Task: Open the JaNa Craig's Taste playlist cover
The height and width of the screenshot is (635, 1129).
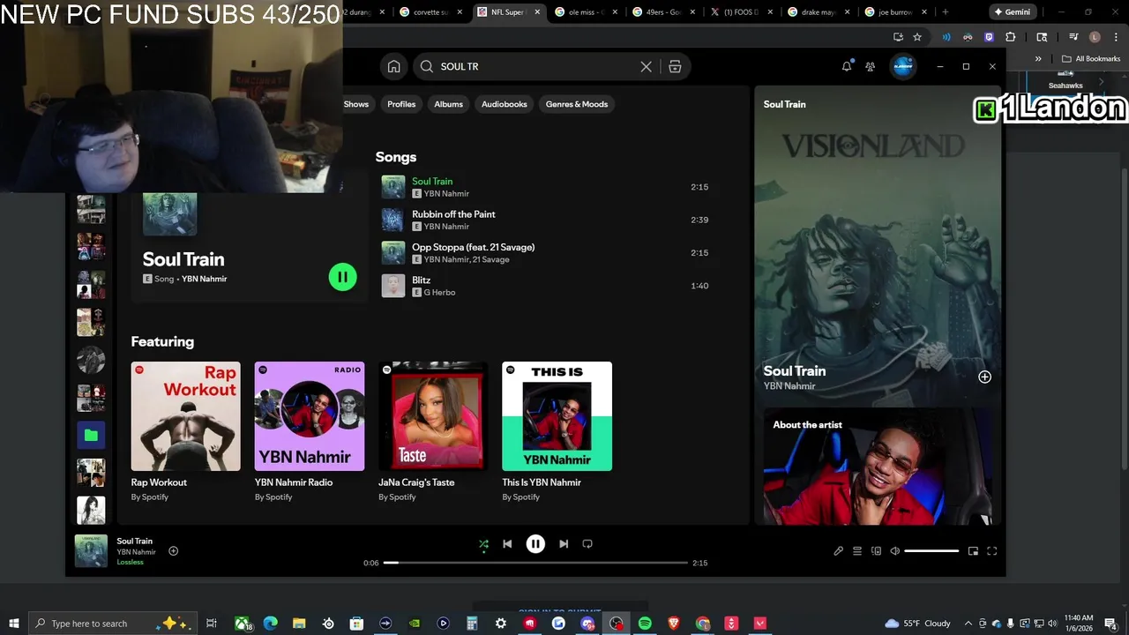Action: tap(433, 416)
